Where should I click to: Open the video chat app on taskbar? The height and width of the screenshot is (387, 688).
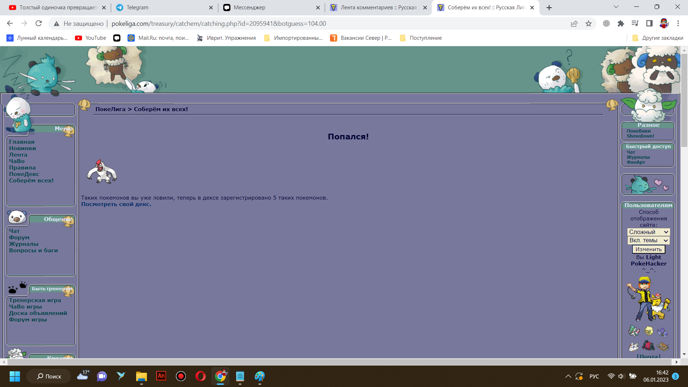pos(102,376)
